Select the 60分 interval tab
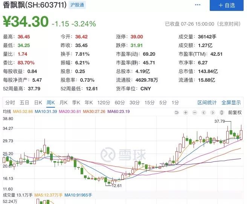247x204 pixels. pos(120,103)
